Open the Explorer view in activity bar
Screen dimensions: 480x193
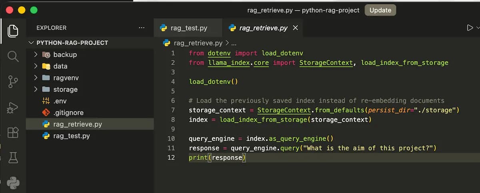[x=13, y=31]
